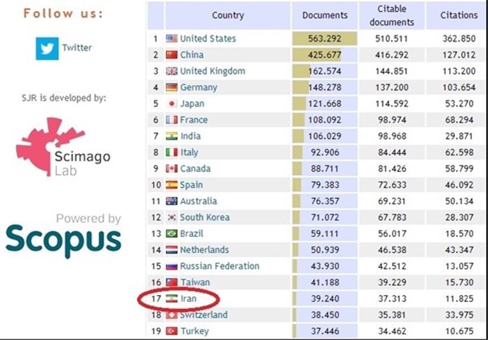Click Iran's documents value 39.240
This screenshot has height=340, width=488.
click(325, 298)
